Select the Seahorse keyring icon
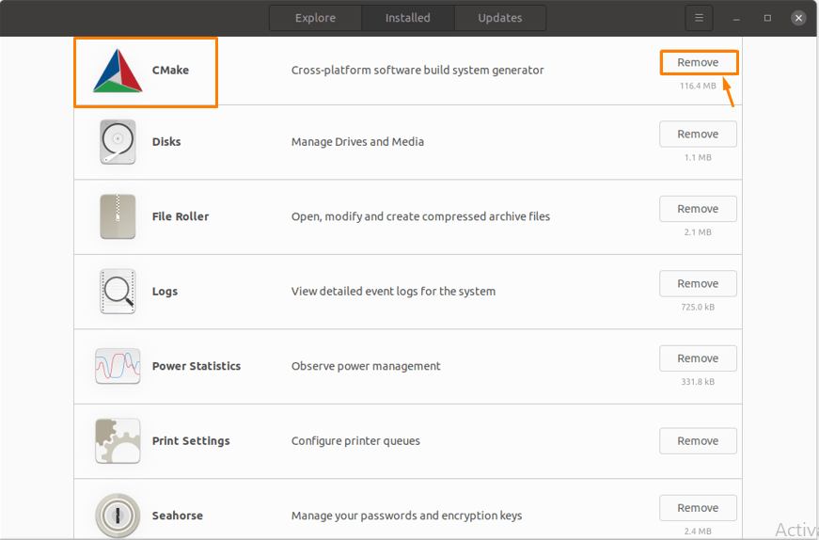Image resolution: width=819 pixels, height=540 pixels. tap(118, 516)
